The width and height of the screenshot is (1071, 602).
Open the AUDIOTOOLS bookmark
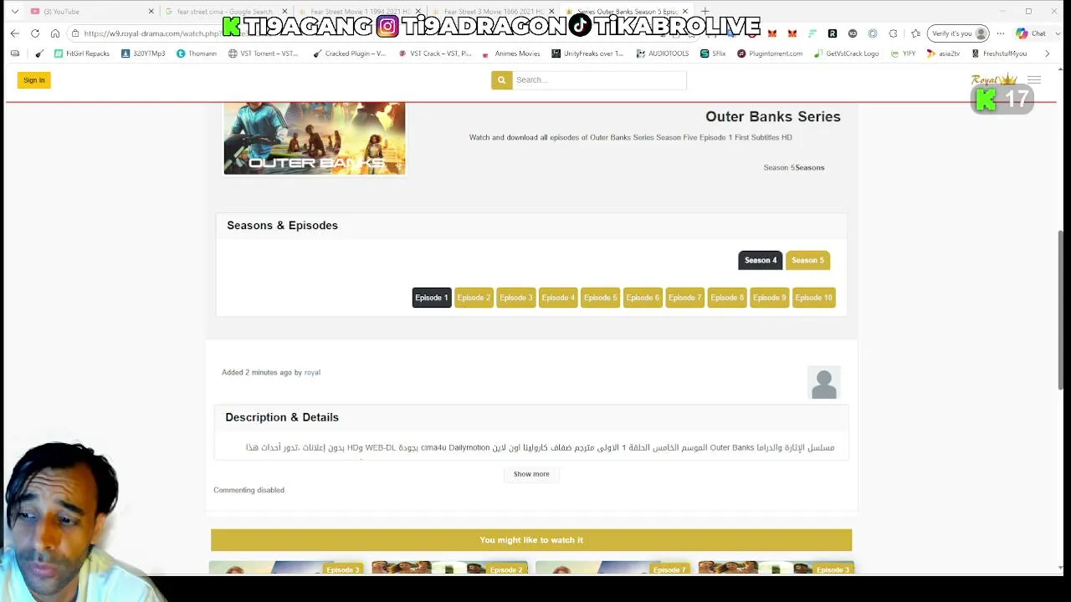coord(663,54)
